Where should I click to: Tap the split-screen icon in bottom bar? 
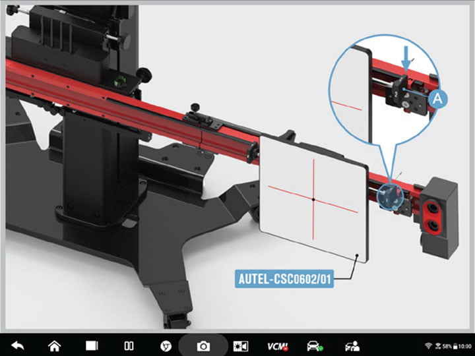[x=129, y=345]
